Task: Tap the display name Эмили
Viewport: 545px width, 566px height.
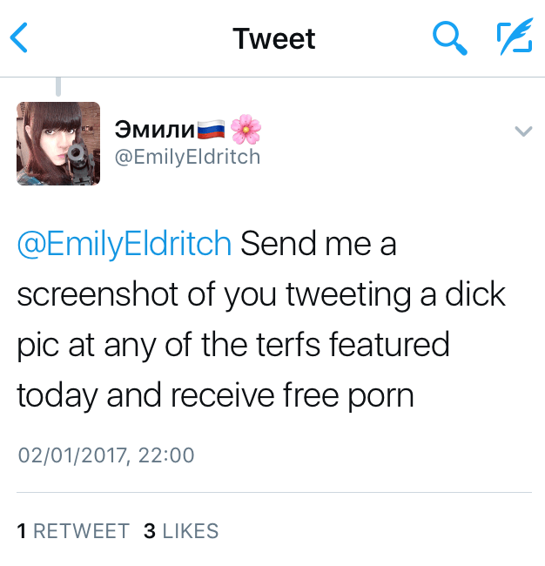Action: (153, 131)
